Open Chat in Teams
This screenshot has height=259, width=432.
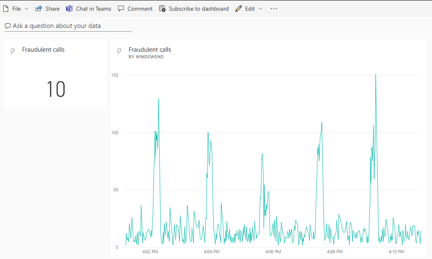pyautogui.click(x=93, y=9)
